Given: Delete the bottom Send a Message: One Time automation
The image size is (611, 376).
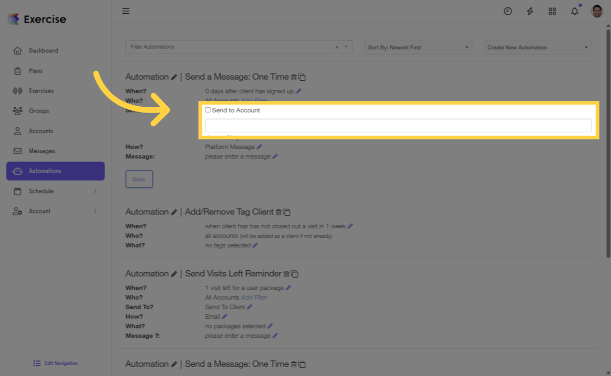Looking at the screenshot, I should [x=294, y=364].
